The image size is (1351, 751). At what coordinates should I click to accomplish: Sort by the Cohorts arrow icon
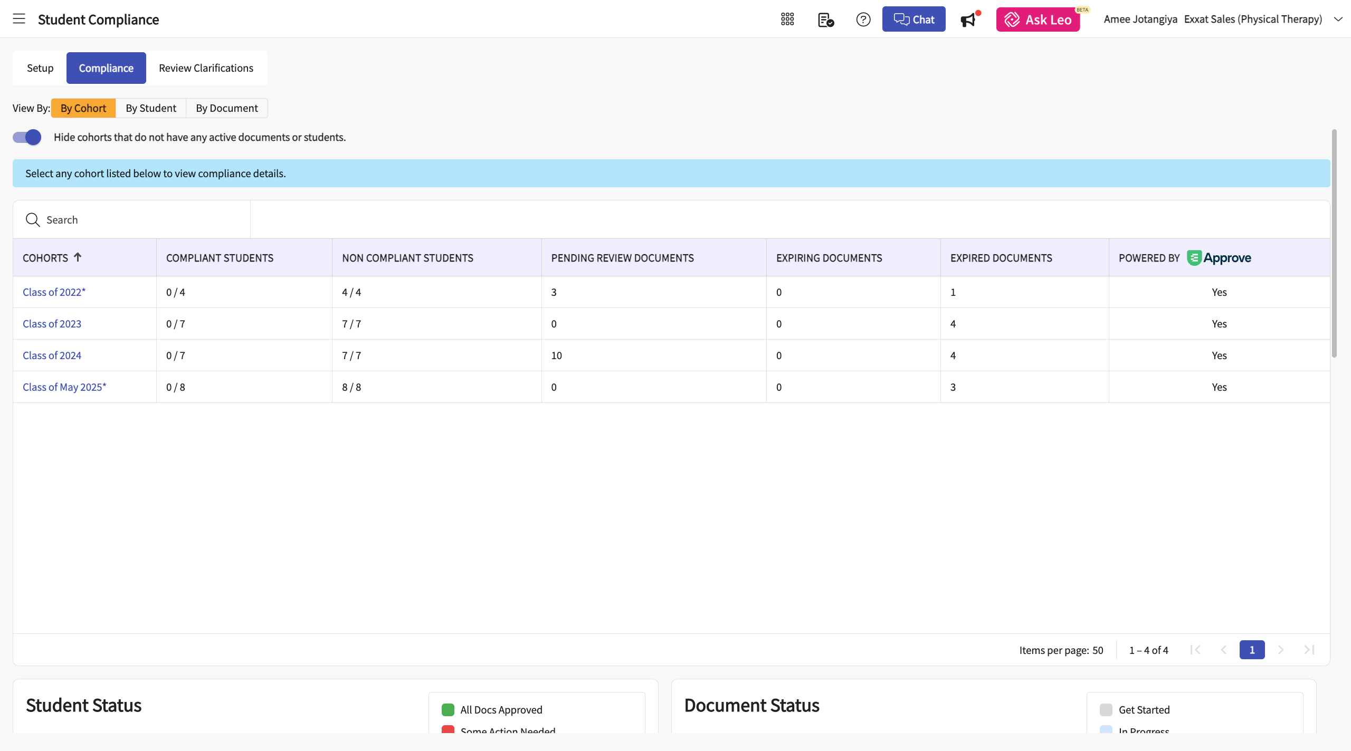coord(78,257)
